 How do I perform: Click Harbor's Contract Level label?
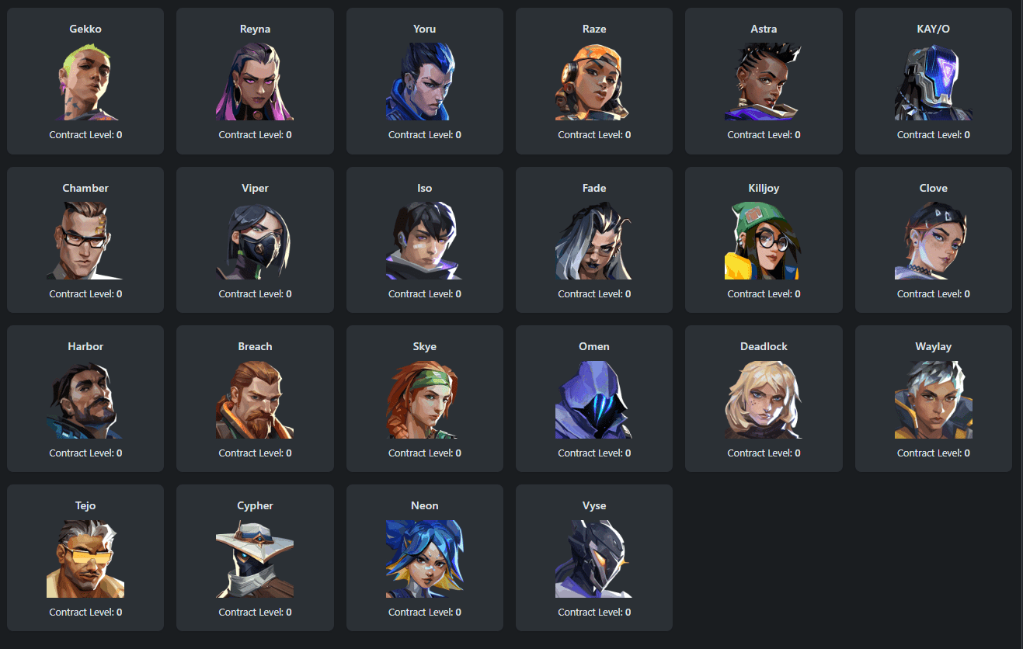[x=85, y=453]
